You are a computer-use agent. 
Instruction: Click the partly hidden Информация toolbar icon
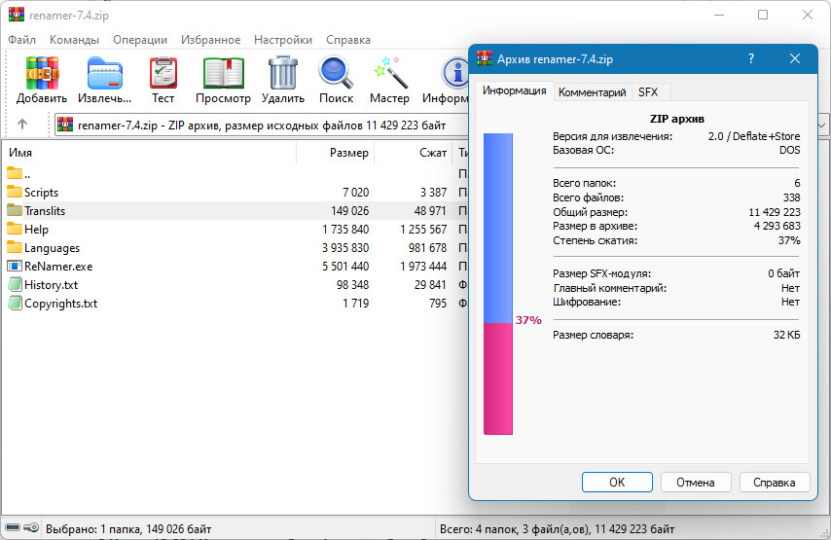[455, 73]
